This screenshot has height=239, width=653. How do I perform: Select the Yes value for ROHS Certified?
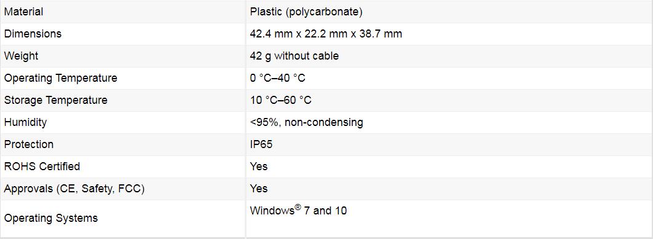(x=259, y=167)
